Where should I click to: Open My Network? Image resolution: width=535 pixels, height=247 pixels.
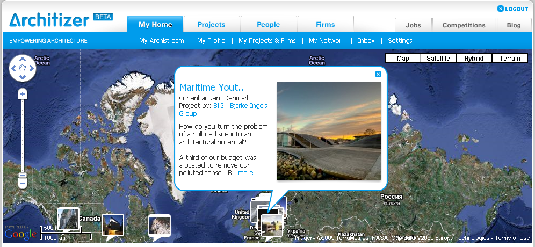[x=327, y=41]
